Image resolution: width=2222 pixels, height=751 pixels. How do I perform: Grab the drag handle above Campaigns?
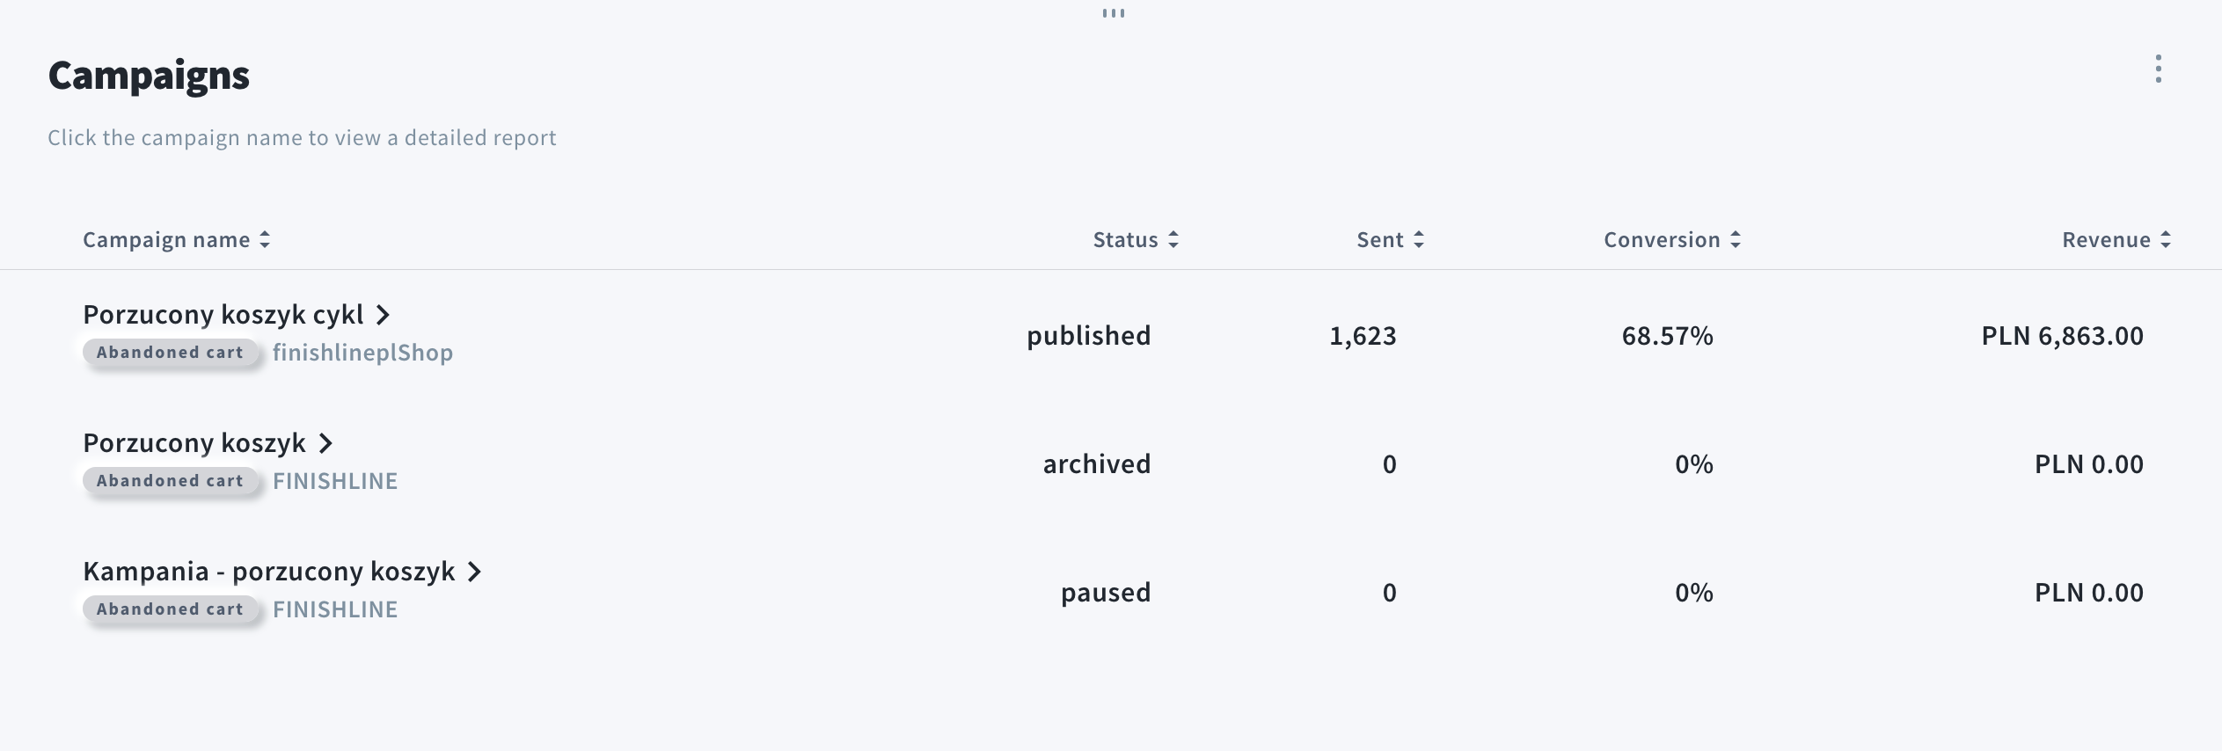[1113, 13]
